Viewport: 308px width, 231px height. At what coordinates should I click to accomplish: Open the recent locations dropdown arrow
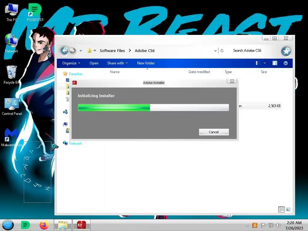pos(81,51)
